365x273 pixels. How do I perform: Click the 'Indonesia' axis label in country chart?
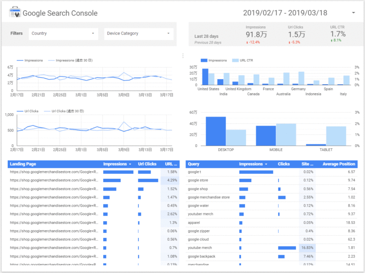[x=313, y=94]
